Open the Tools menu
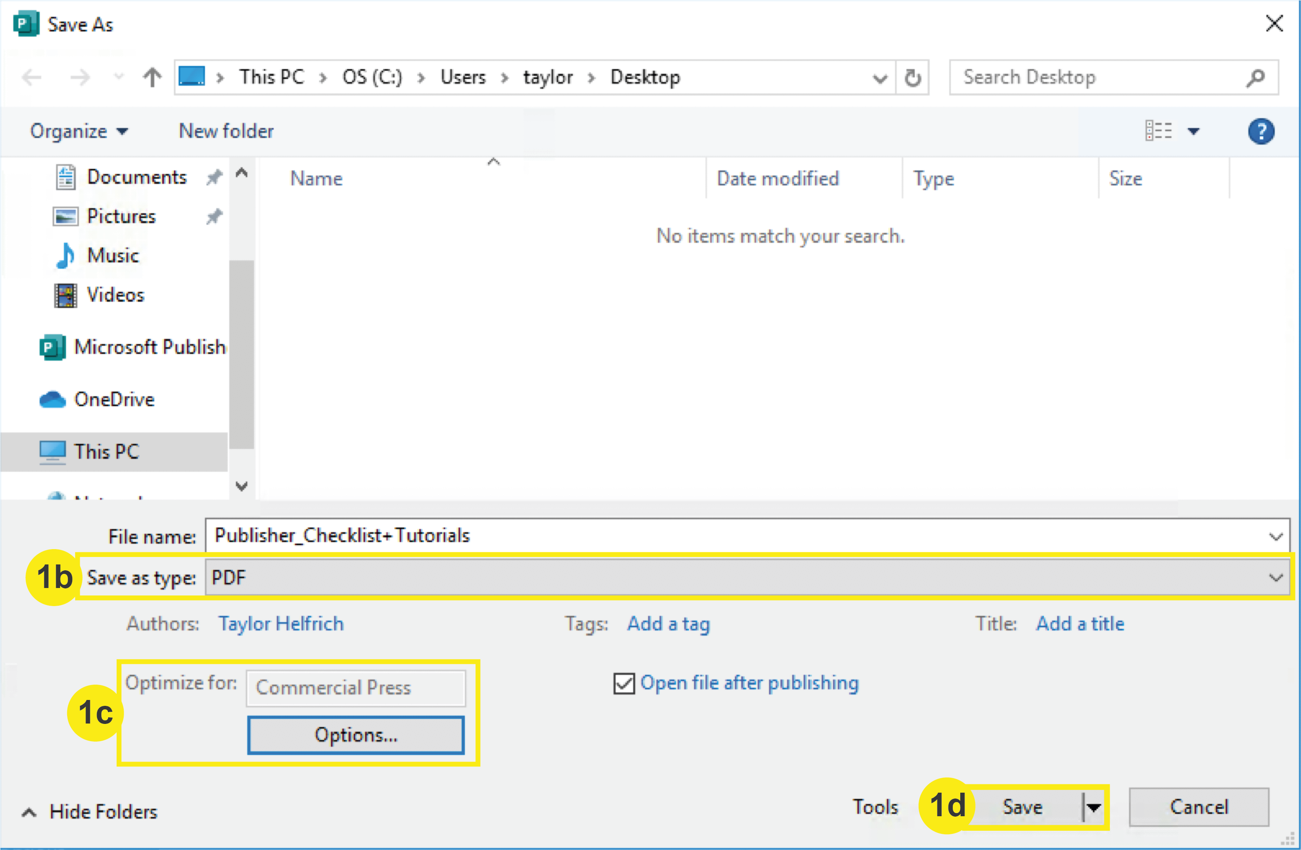 click(x=875, y=807)
